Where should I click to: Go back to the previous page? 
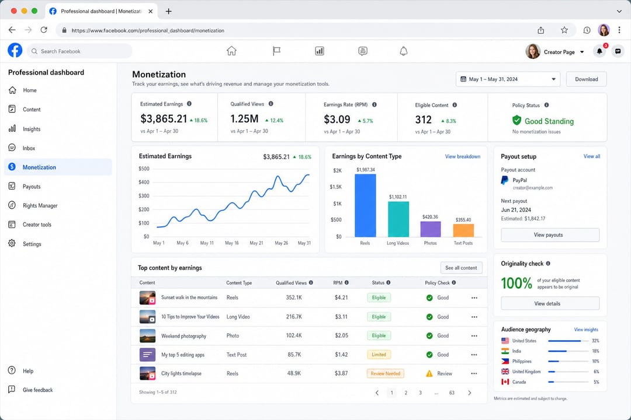(12, 30)
